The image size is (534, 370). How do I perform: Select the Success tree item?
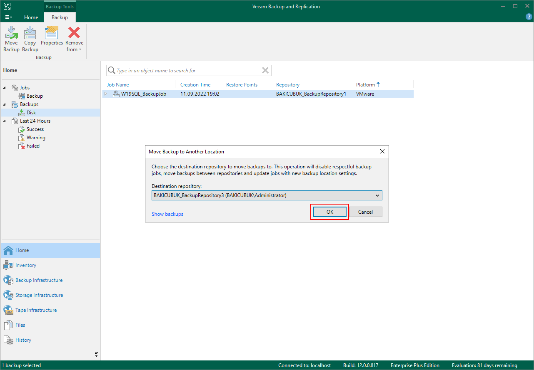pyautogui.click(x=35, y=129)
